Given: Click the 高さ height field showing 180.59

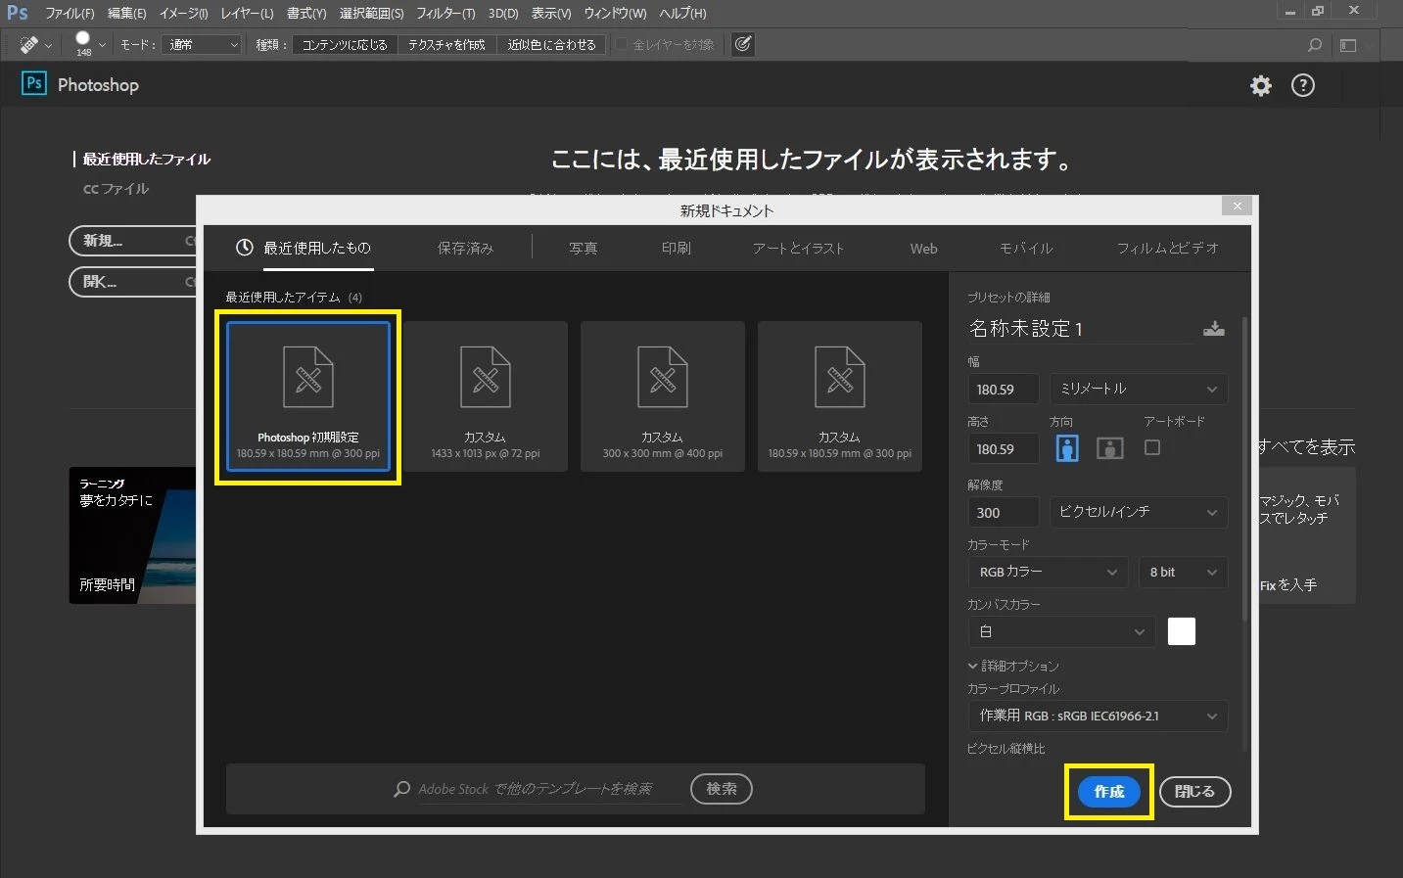Looking at the screenshot, I should pos(1004,449).
